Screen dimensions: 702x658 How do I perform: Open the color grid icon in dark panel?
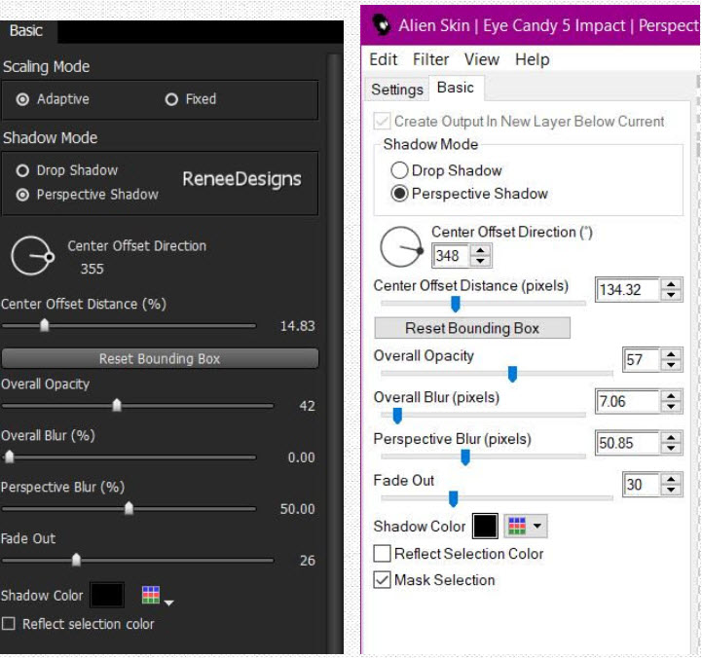coord(150,595)
